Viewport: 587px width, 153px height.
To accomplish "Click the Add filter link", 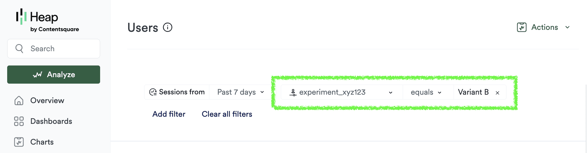I will pos(169,114).
